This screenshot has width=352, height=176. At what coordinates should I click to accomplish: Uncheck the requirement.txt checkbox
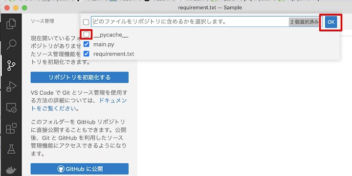coord(87,54)
